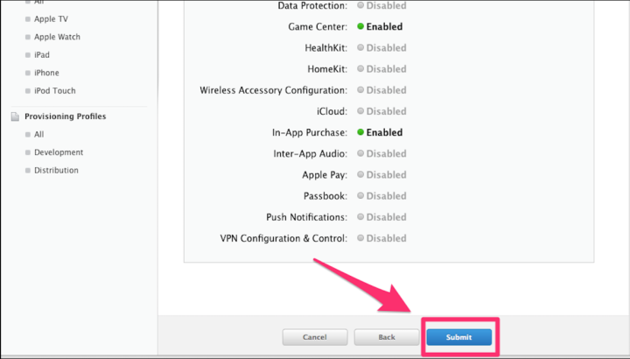Select the Provisioning Profiles section header

click(x=65, y=116)
